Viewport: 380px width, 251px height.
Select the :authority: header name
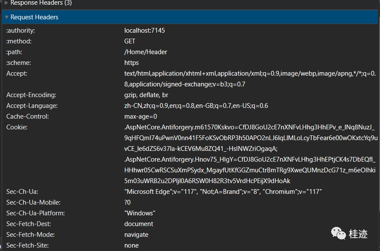[x=21, y=31]
